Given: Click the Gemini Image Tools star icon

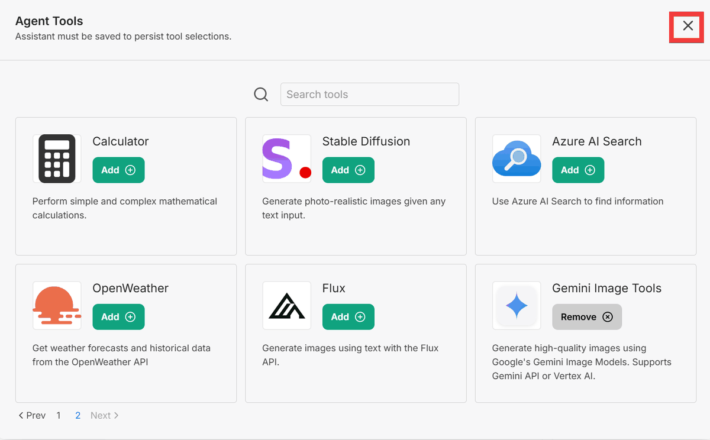Looking at the screenshot, I should coord(517,305).
